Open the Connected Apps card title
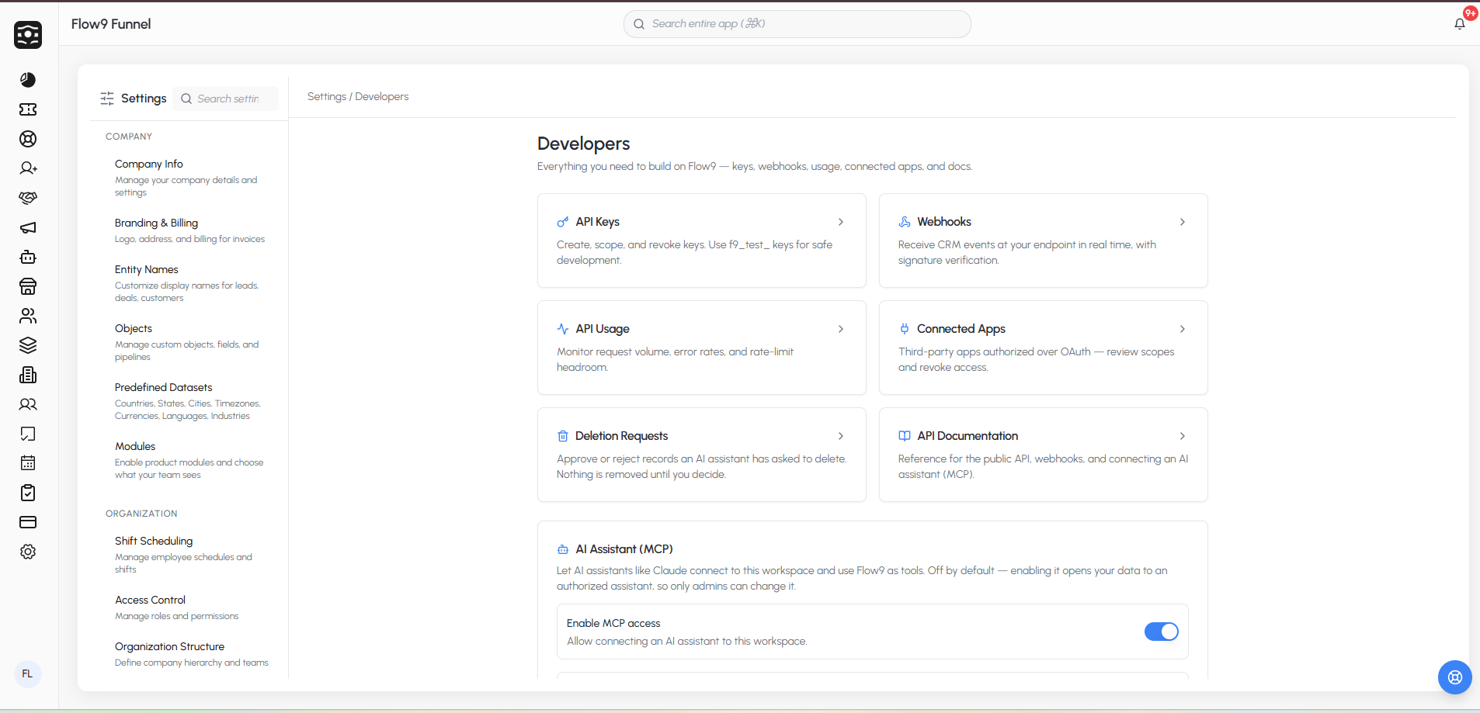The width and height of the screenshot is (1480, 713). pos(961,329)
